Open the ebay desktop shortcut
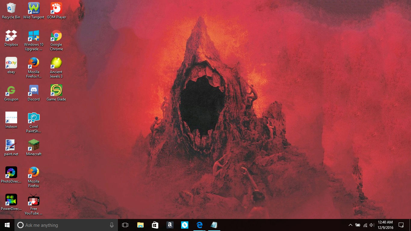 point(11,66)
